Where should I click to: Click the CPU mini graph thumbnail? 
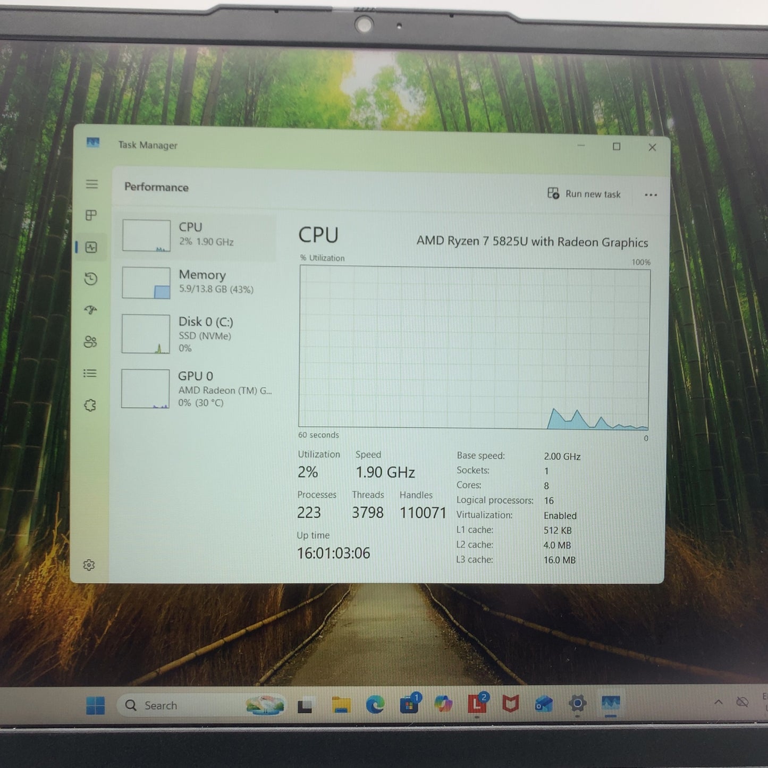146,235
